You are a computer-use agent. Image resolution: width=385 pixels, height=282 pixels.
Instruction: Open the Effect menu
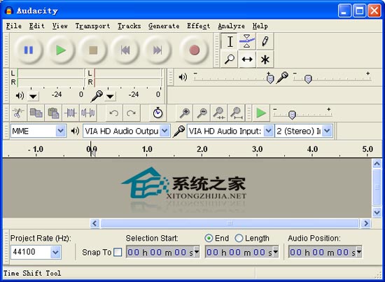198,26
